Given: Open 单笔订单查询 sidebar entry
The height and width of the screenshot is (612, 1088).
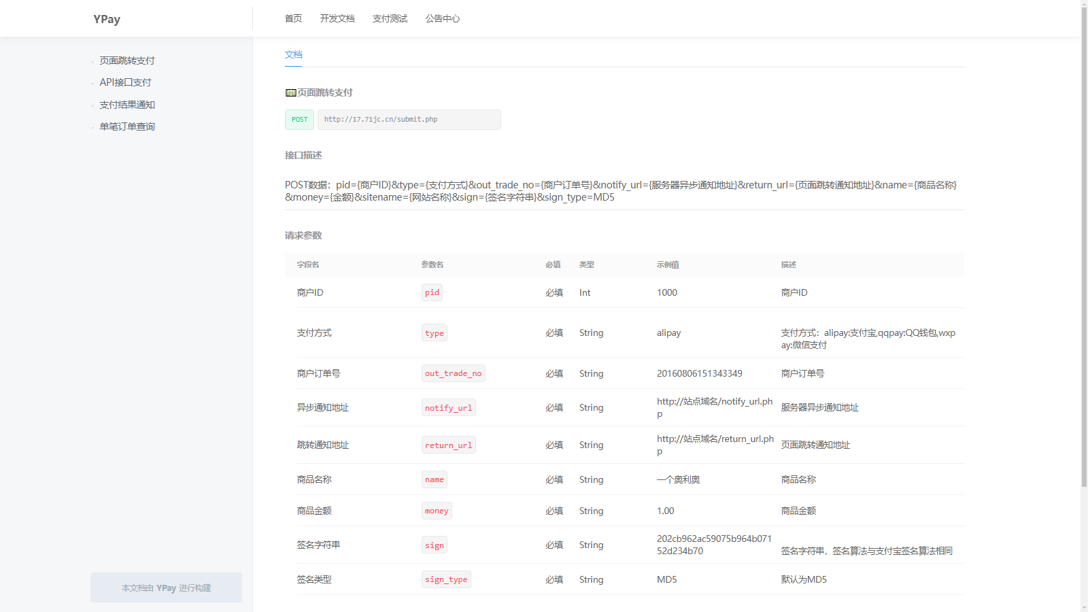Looking at the screenshot, I should click(x=127, y=126).
